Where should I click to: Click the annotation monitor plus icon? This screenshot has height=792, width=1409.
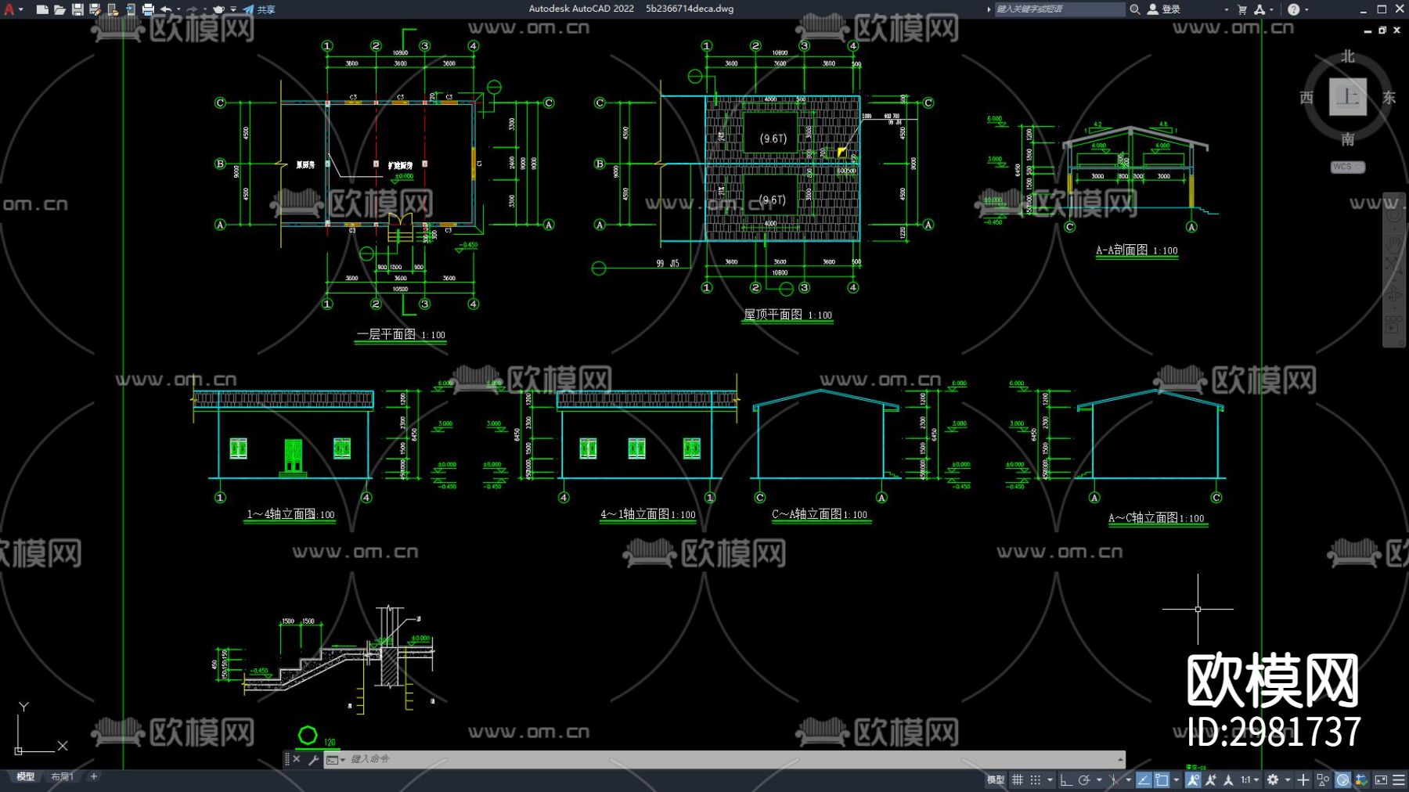point(1303,779)
